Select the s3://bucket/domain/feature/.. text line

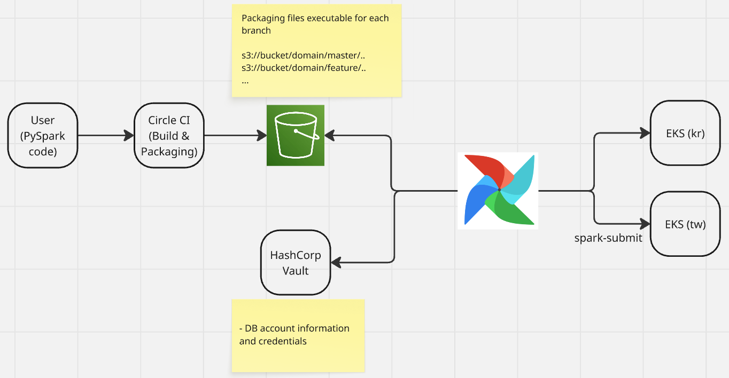(303, 68)
